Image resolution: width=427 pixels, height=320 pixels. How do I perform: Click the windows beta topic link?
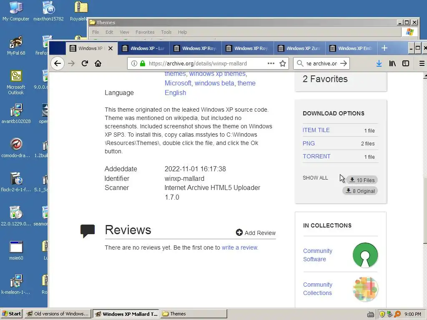pyautogui.click(x=214, y=83)
